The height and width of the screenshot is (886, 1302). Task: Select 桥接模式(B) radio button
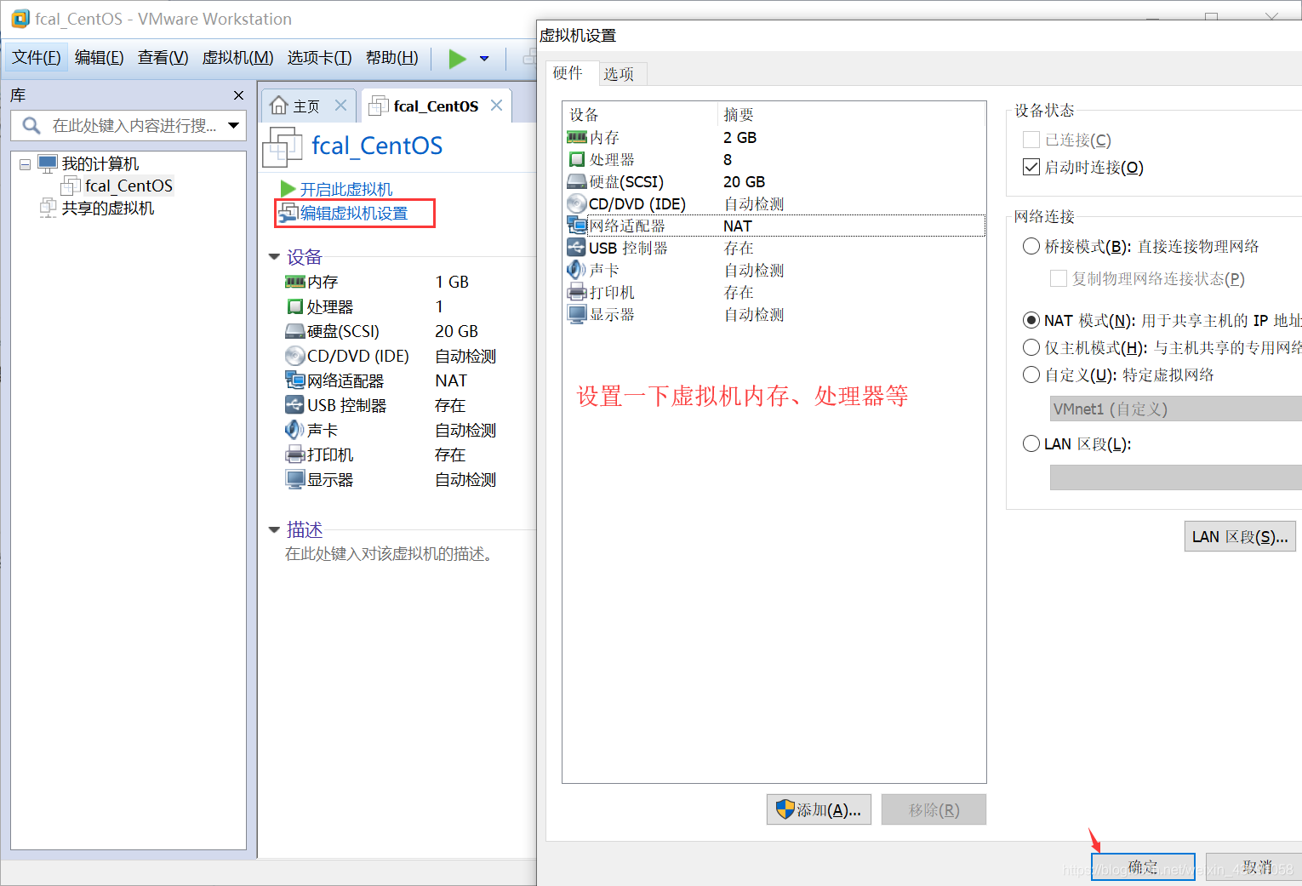pos(1031,246)
